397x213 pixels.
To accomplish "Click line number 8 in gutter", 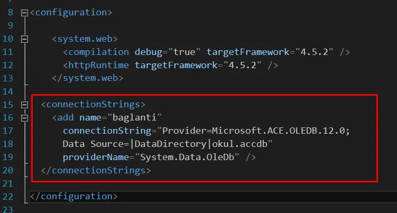I will pyautogui.click(x=10, y=12).
